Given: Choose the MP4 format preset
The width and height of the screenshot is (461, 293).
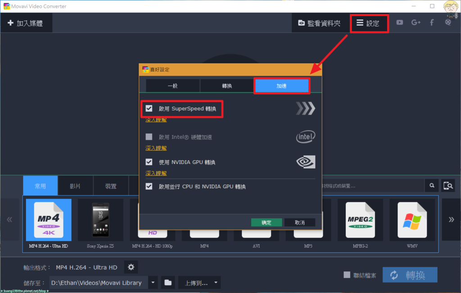Looking at the screenshot, I should pyautogui.click(x=204, y=239).
